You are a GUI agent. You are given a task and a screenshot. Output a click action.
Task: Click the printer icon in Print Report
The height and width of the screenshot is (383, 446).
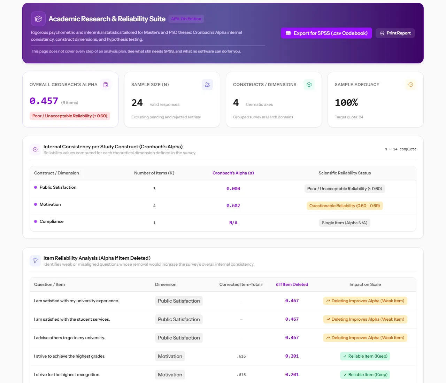coord(382,33)
